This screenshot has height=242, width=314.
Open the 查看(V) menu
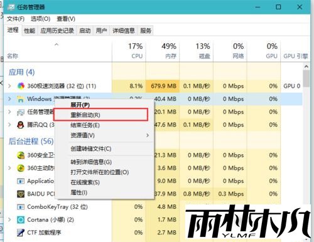66,19
